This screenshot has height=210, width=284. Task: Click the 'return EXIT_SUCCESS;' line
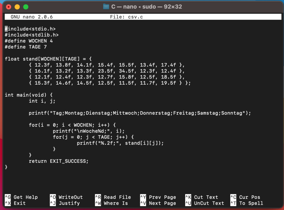tap(59, 161)
